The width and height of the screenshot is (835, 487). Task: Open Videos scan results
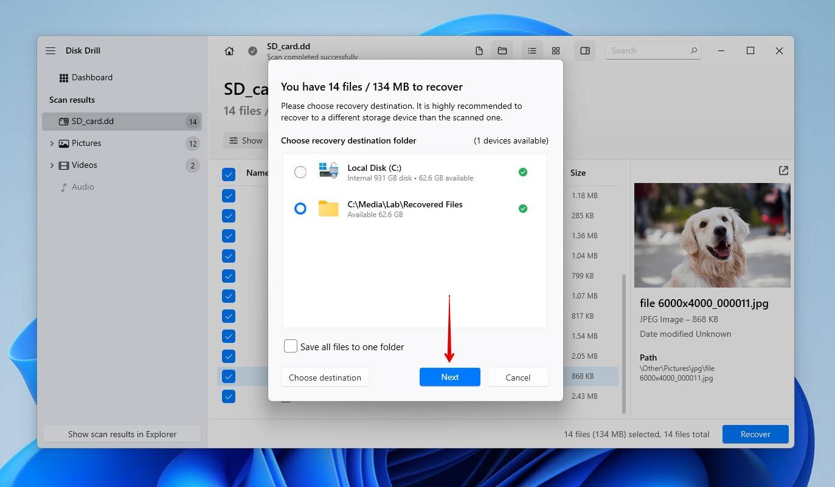click(122, 165)
